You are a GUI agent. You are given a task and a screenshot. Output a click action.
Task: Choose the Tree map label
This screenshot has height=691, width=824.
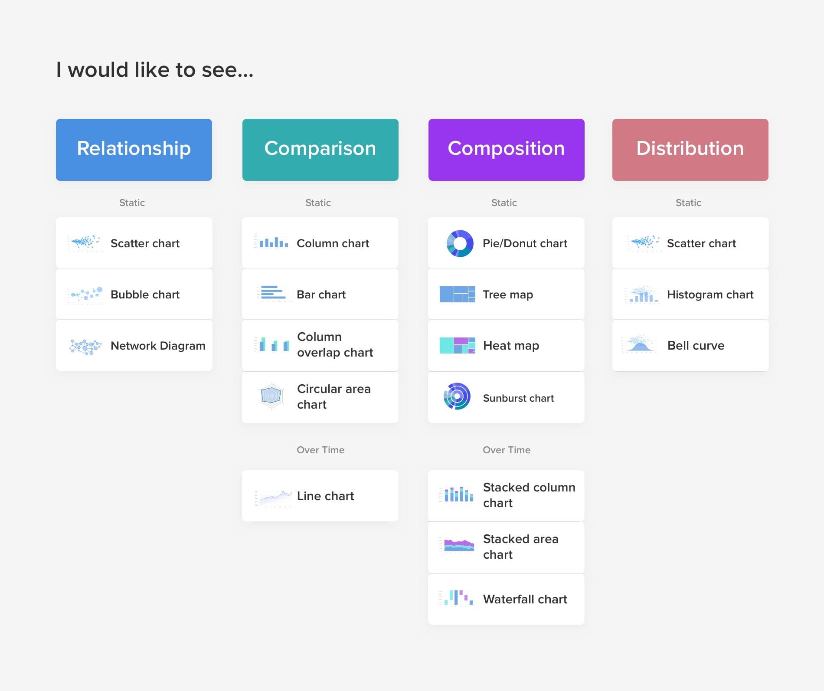coord(508,295)
